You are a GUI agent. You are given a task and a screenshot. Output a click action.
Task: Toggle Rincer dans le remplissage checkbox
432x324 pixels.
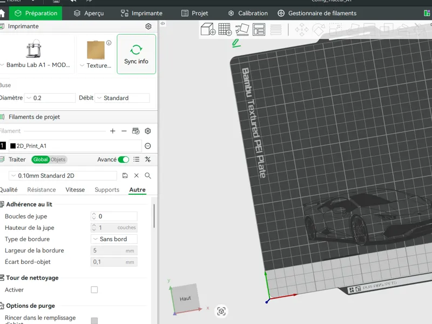[x=94, y=321]
